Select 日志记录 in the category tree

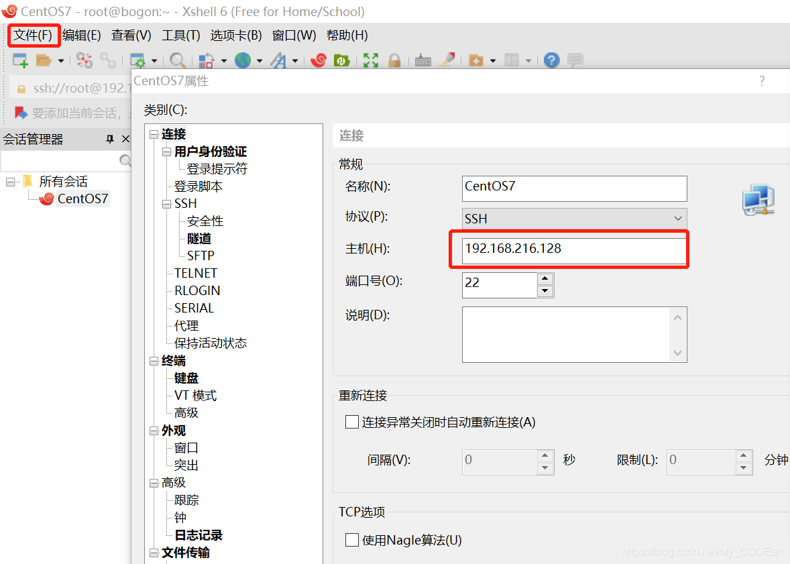click(199, 535)
